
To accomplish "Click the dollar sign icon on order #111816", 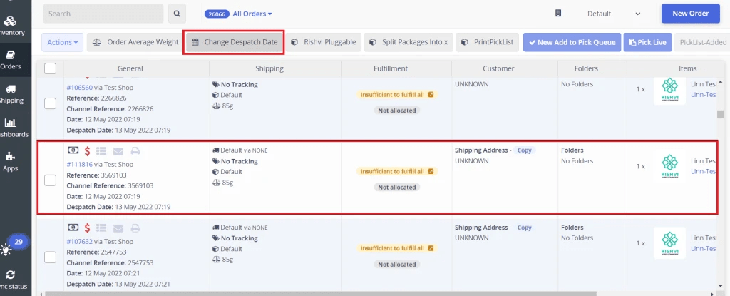I will [87, 150].
